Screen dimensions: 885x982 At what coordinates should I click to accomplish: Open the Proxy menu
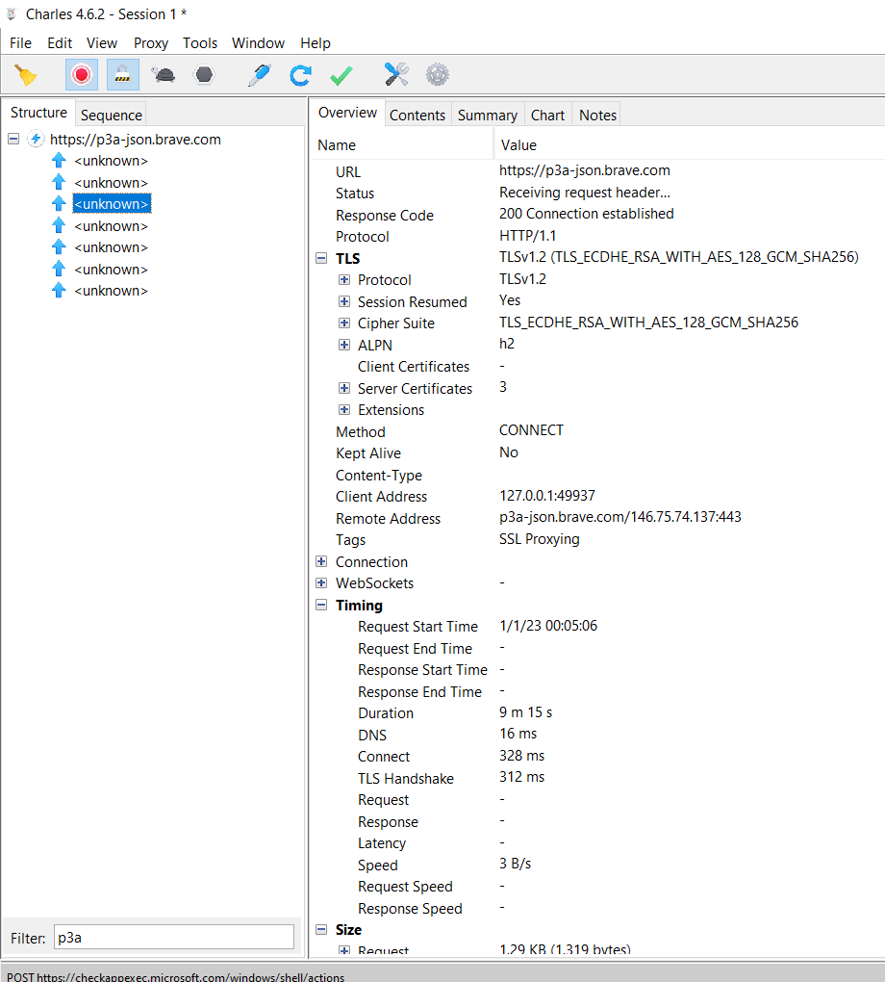tap(150, 42)
